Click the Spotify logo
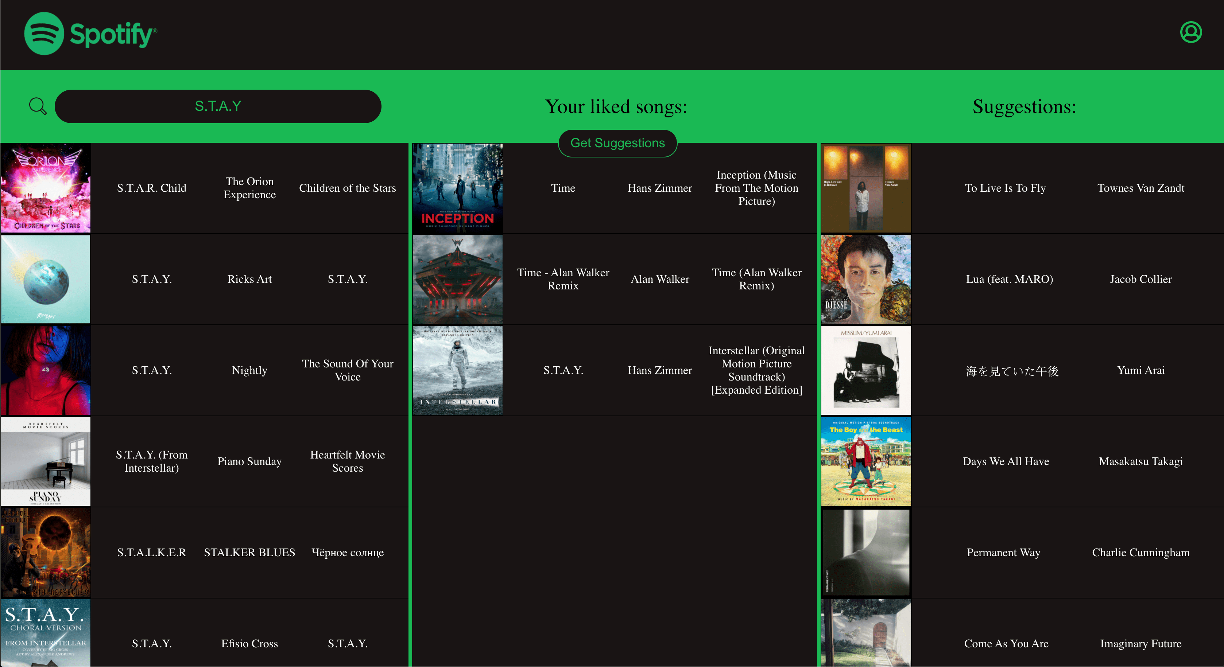Image resolution: width=1224 pixels, height=667 pixels. pos(90,33)
